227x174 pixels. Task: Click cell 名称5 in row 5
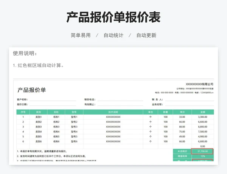click(x=56, y=137)
